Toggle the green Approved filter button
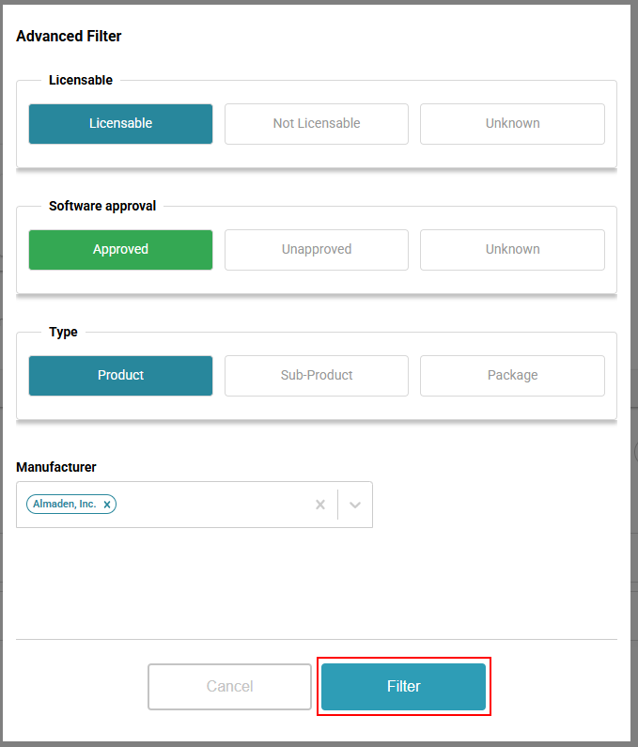This screenshot has width=638, height=747. coord(120,249)
